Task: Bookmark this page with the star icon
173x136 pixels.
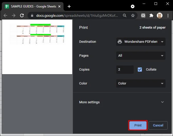Action: coord(133,15)
